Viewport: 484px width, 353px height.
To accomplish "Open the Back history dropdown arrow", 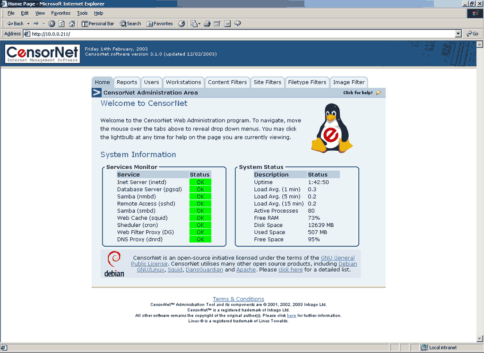I will [x=28, y=24].
